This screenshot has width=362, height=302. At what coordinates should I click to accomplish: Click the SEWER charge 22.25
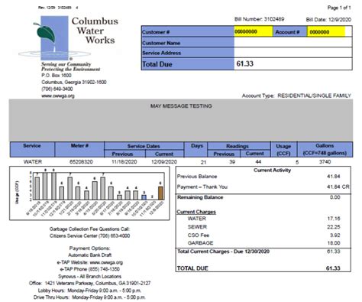pos(334,227)
